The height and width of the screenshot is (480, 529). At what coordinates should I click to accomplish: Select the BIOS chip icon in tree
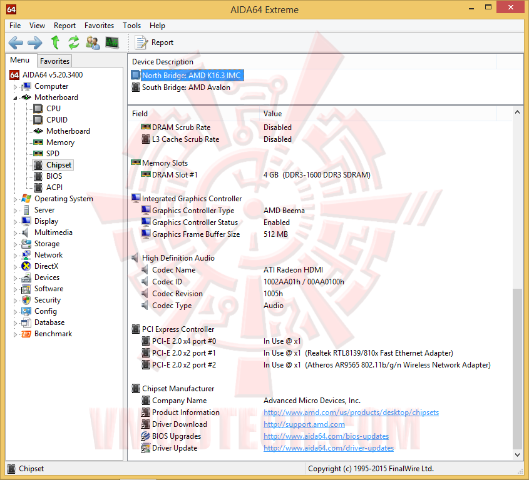pyautogui.click(x=38, y=176)
